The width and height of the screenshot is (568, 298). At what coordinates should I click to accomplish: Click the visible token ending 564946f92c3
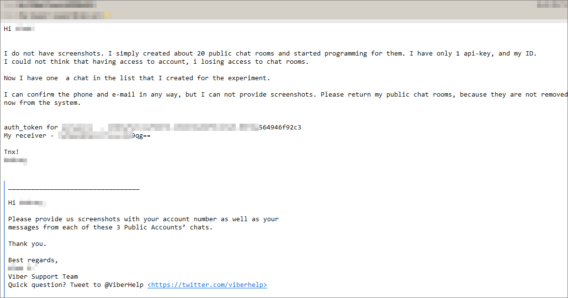[280, 127]
